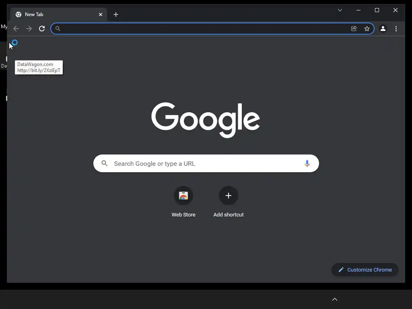Expand the hidden tray icons chevron

point(334,299)
